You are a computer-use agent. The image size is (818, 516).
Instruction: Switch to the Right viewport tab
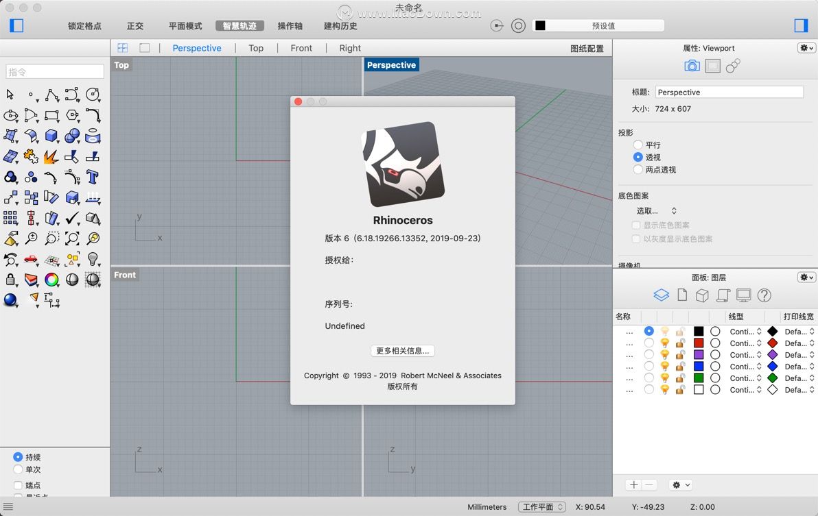coord(349,48)
